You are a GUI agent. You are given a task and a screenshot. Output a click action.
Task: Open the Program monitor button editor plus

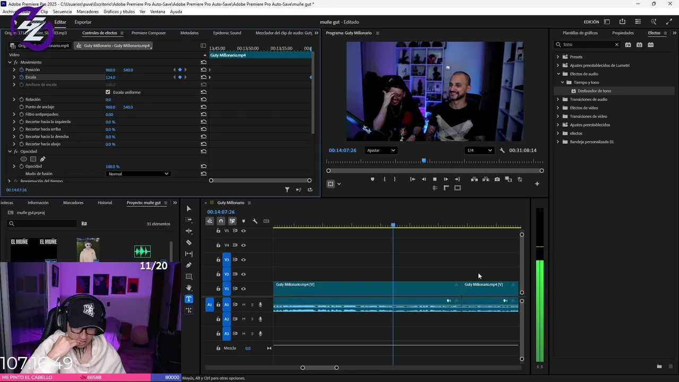click(537, 184)
